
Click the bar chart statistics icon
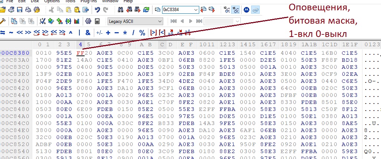[x=77, y=21]
